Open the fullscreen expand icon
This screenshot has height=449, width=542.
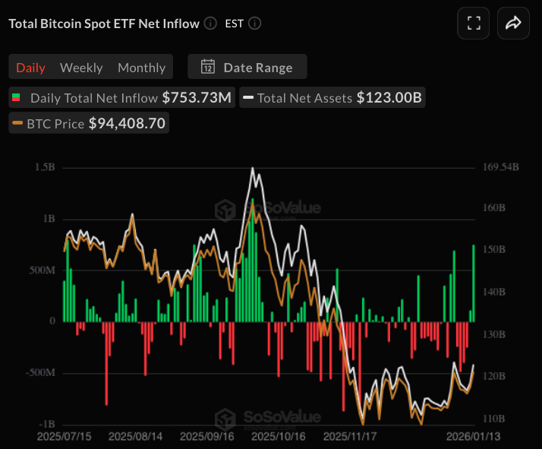[473, 24]
